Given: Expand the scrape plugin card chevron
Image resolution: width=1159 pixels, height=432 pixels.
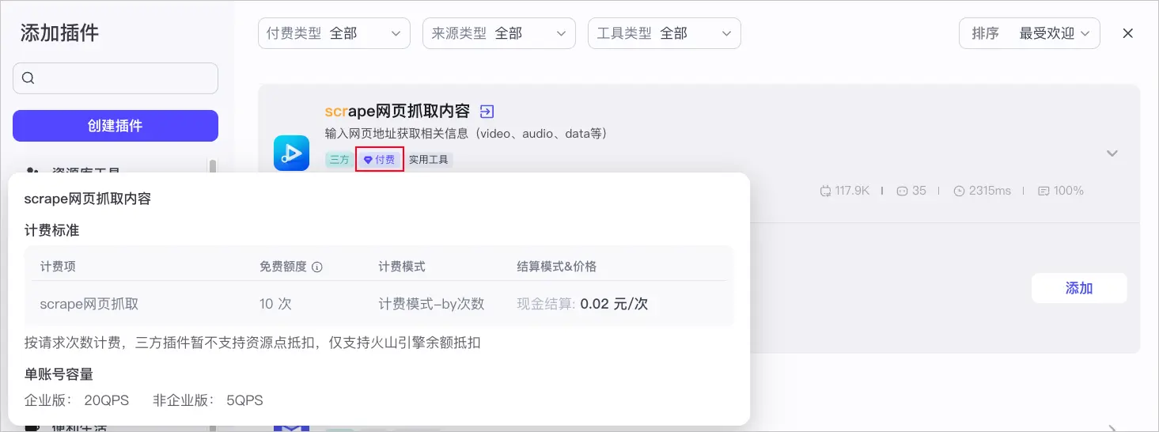Looking at the screenshot, I should point(1112,153).
